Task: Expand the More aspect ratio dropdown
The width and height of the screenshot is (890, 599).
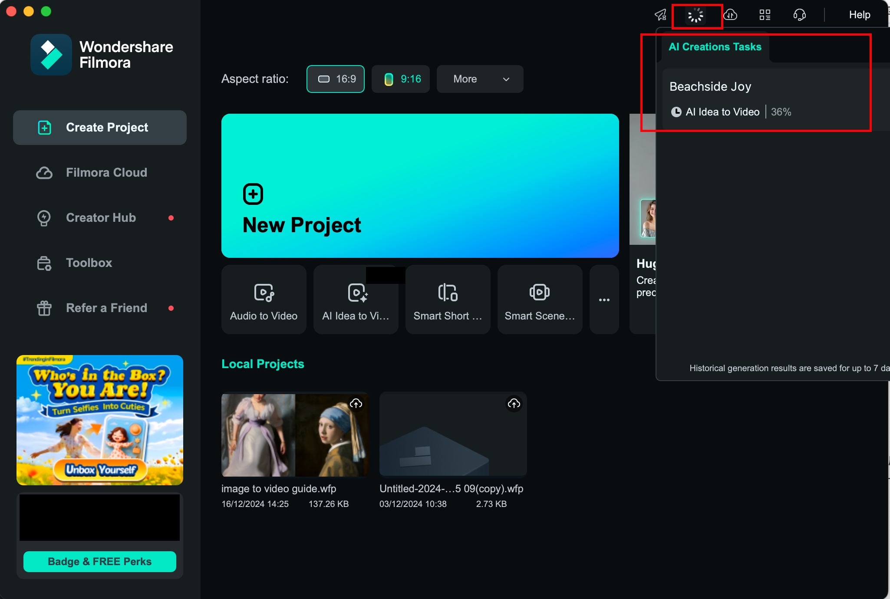Action: tap(480, 79)
